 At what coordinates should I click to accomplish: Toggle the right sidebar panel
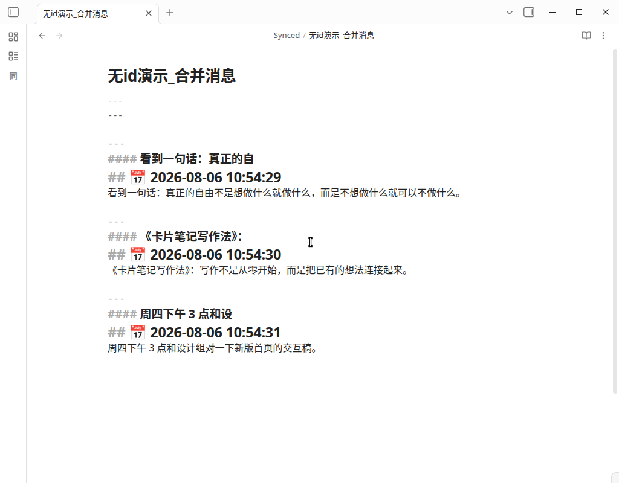tap(529, 12)
